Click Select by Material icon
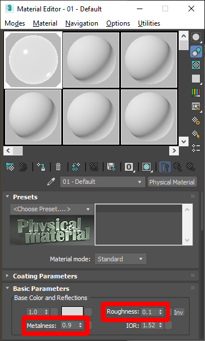The height and width of the screenshot is (341, 205). click(196, 134)
